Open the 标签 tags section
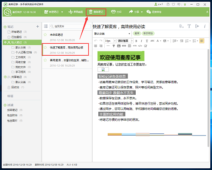Screen dimensions: 212x170 (x=10, y=96)
